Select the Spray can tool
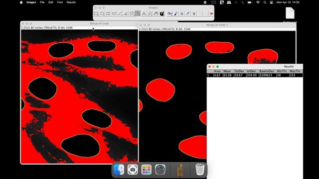 pos(193,13)
